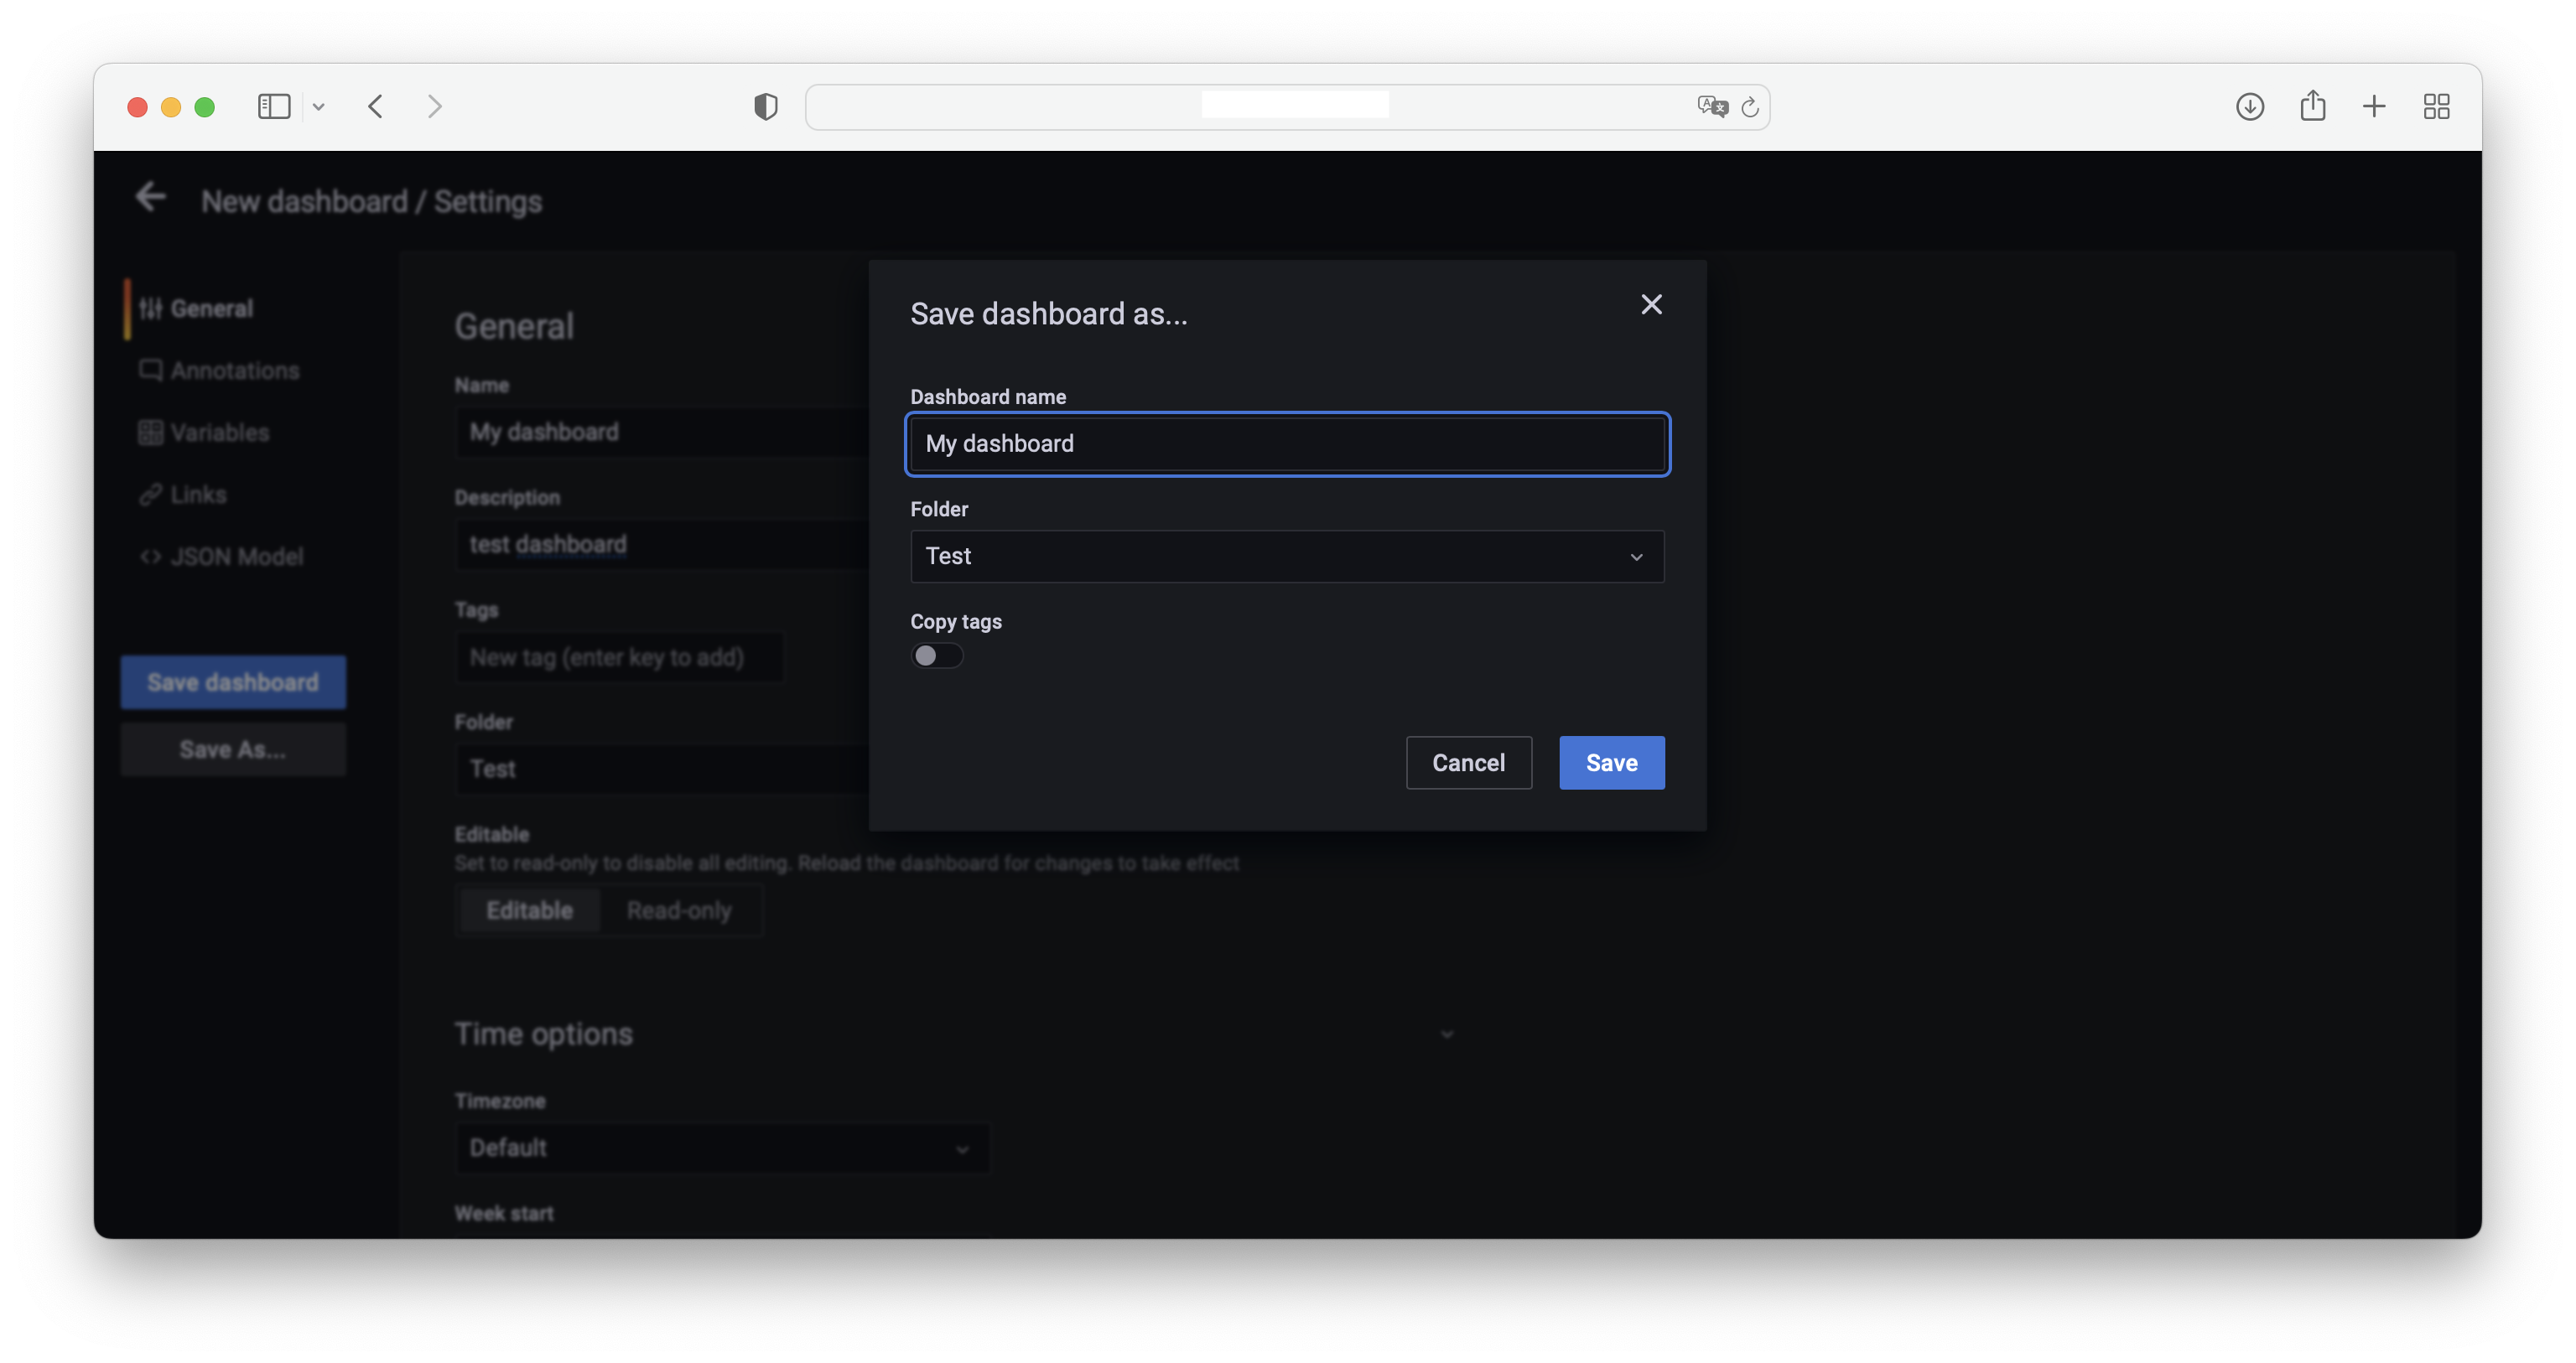Click the privacy shield icon
Viewport: 2576px width, 1363px height.
coord(766,106)
